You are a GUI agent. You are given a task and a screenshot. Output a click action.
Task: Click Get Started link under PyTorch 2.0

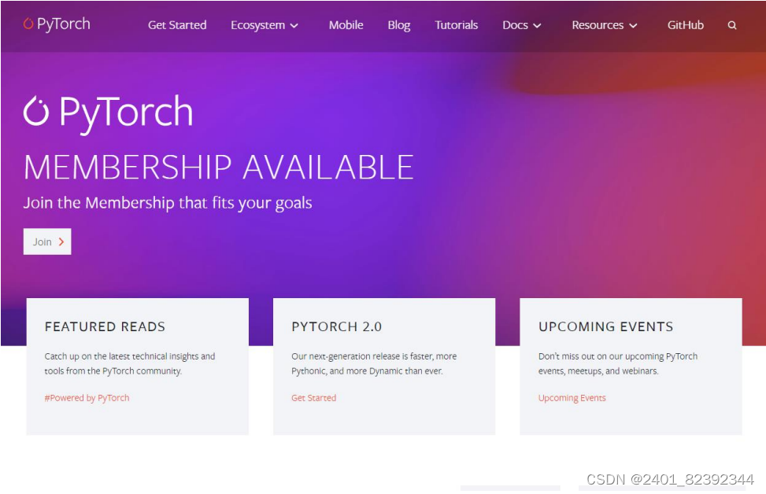tap(313, 398)
